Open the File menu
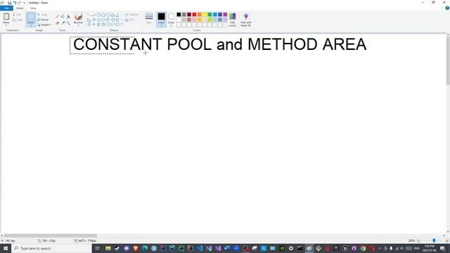 click(6, 8)
